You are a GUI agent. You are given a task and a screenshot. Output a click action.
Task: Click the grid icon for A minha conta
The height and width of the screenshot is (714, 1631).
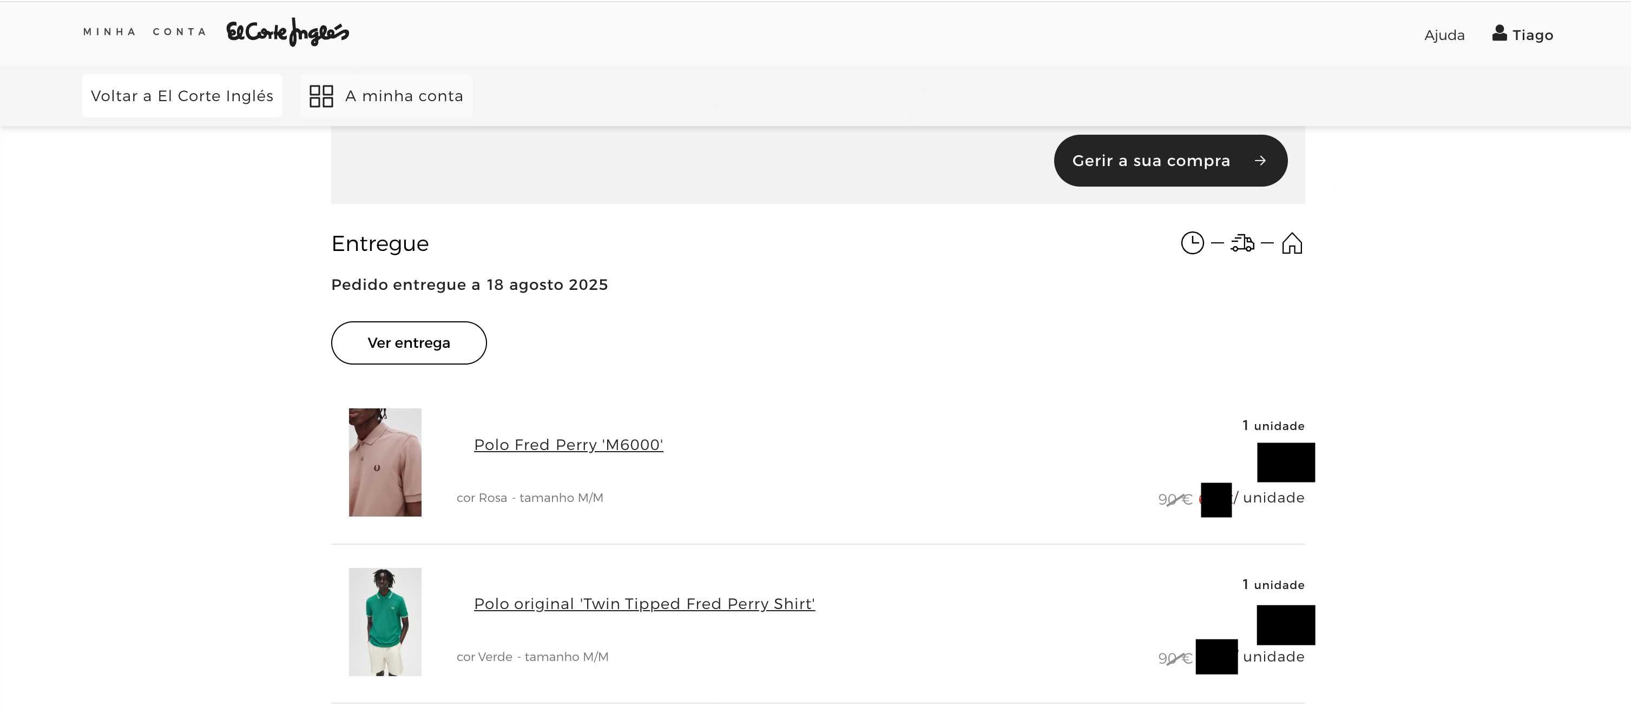[321, 96]
